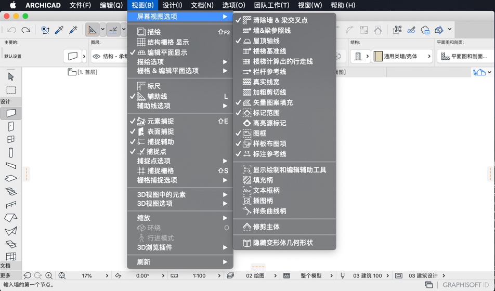The height and width of the screenshot is (291, 495).
Task: Select 真实线宽 menu option
Action: [x=284, y=82]
